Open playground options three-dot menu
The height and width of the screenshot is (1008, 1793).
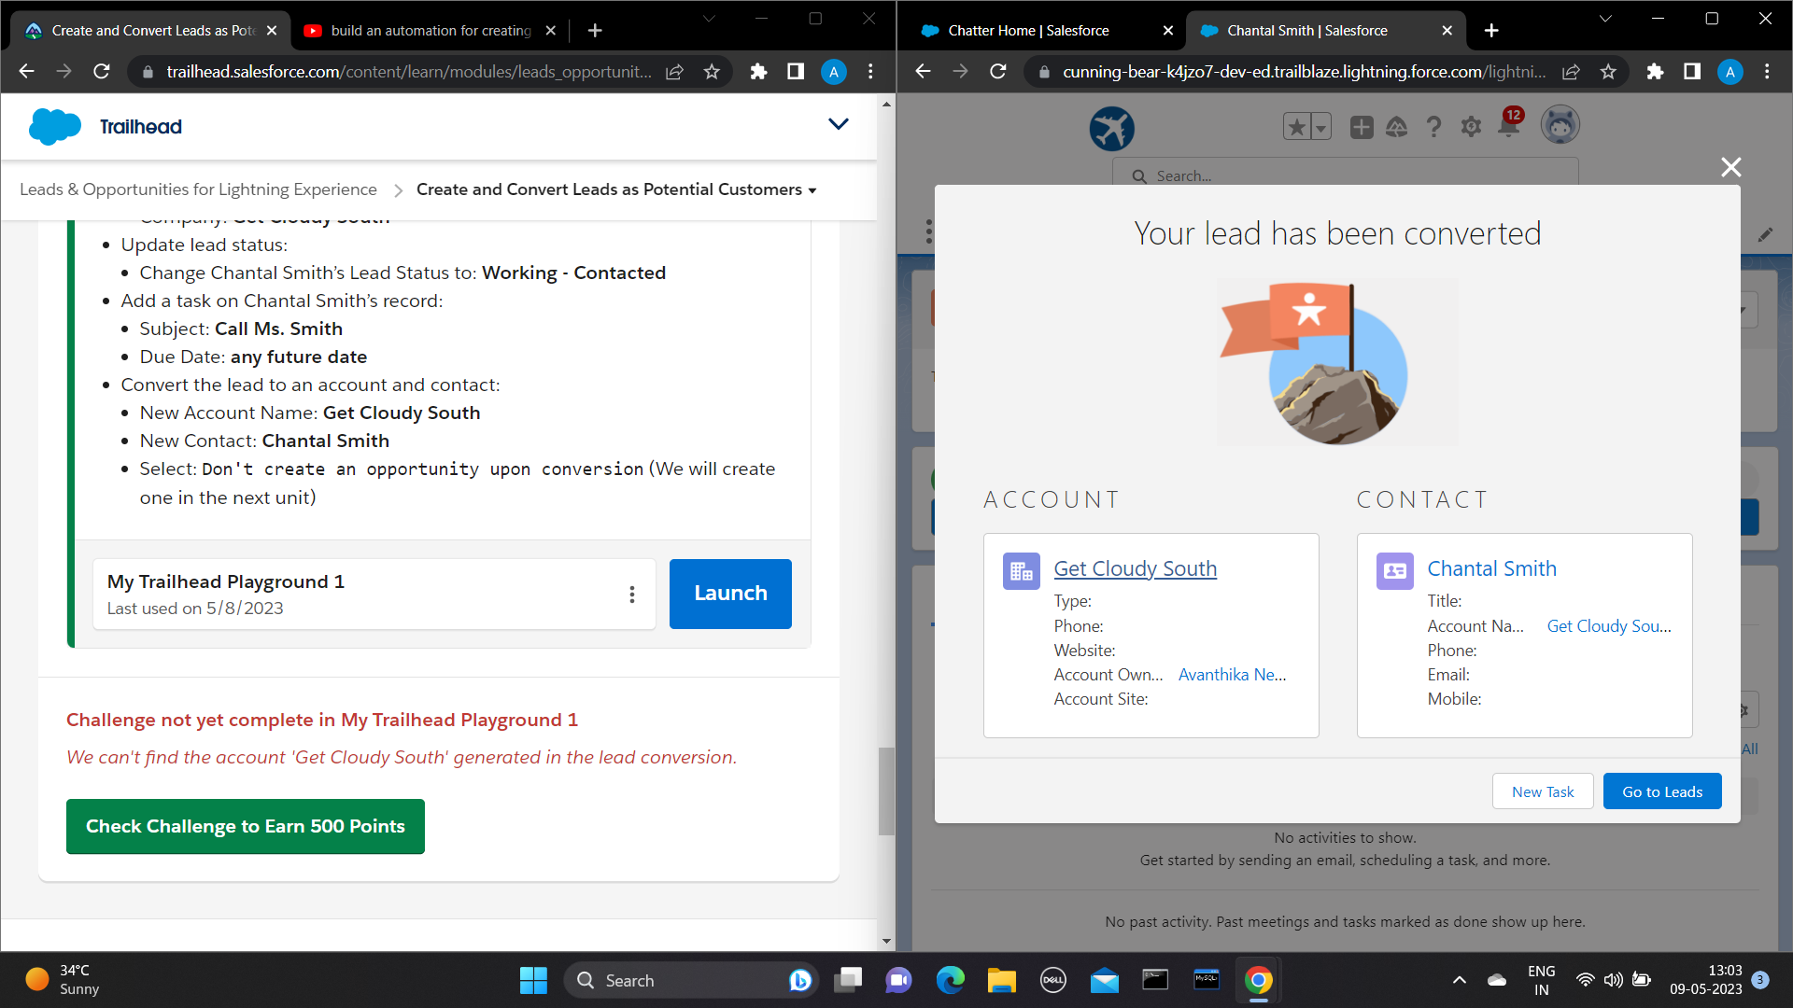[632, 595]
